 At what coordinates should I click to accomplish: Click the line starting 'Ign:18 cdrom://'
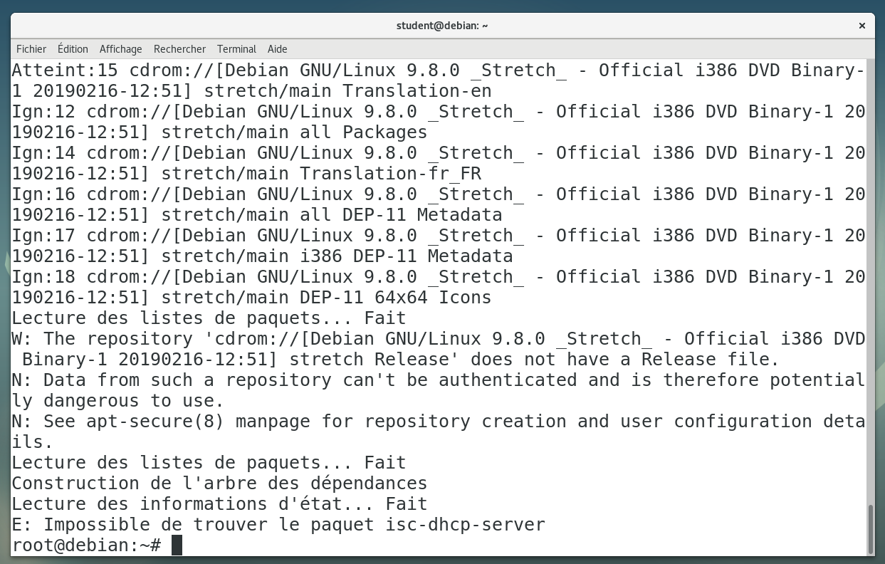click(439, 287)
